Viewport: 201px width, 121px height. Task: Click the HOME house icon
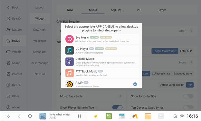[8, 41]
